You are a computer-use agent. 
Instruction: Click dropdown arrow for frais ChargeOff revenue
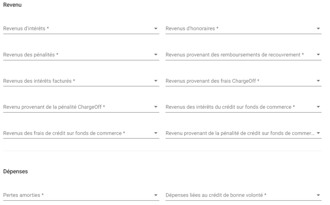318,81
